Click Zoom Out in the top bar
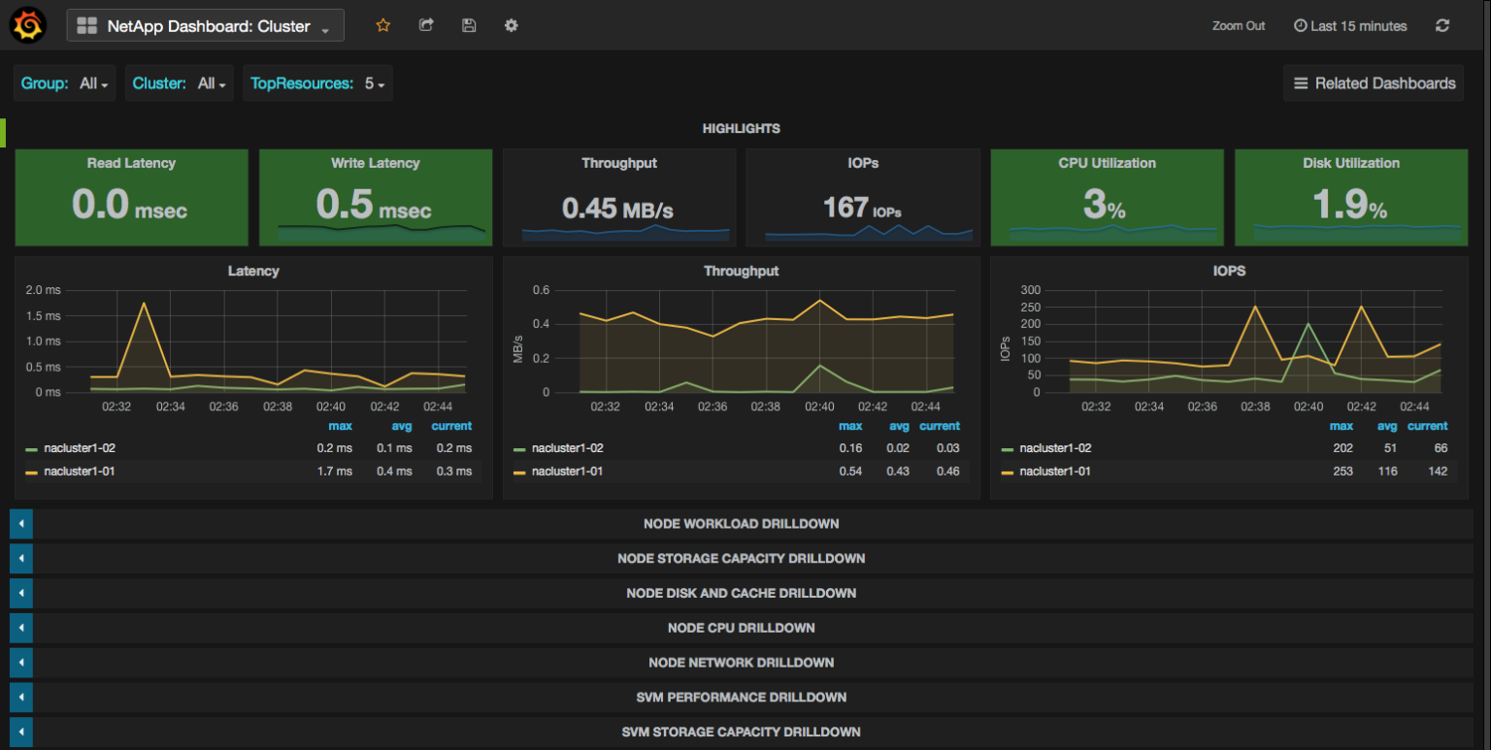1491x750 pixels. point(1238,25)
